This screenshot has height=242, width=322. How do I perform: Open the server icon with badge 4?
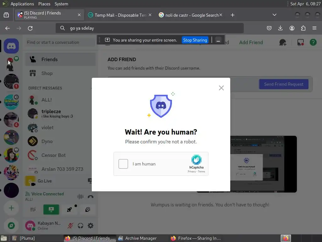[11, 119]
